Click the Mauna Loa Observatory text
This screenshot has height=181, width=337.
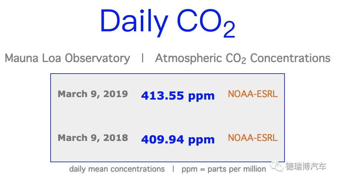point(68,58)
